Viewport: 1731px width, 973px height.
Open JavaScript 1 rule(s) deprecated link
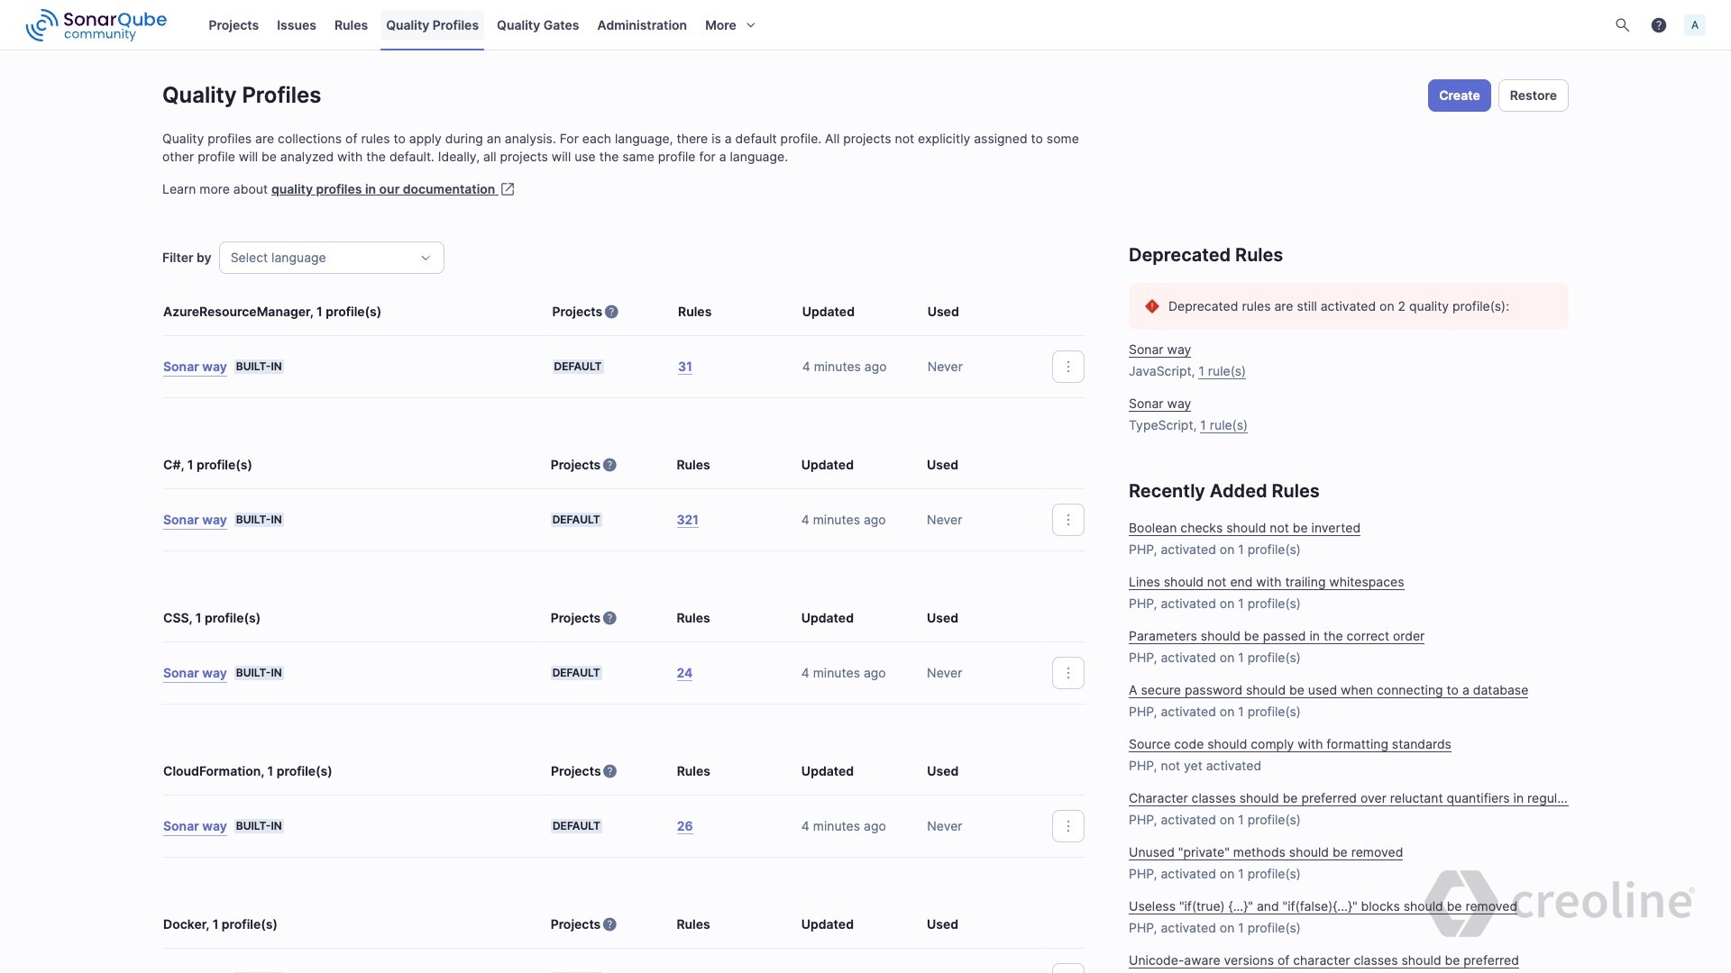point(1222,371)
